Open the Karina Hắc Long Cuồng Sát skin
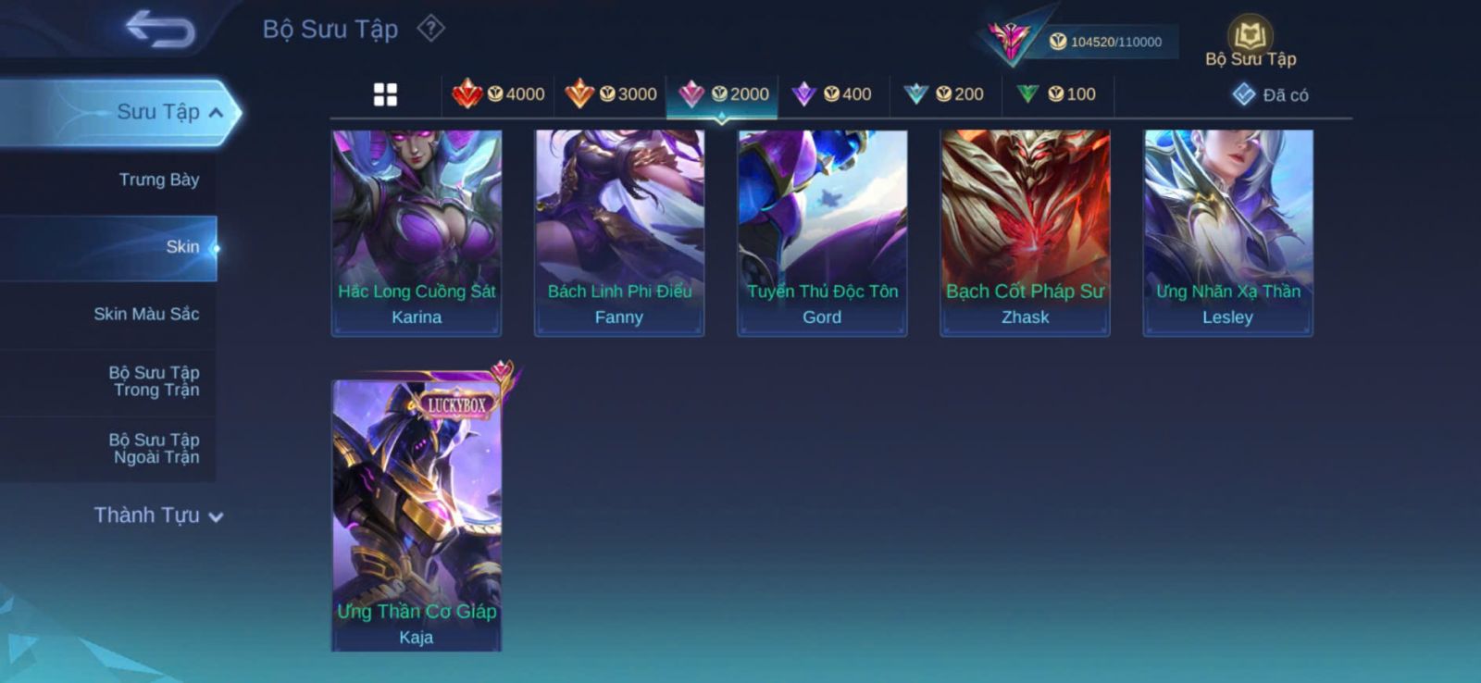Screen dimensions: 1481x683 417,232
